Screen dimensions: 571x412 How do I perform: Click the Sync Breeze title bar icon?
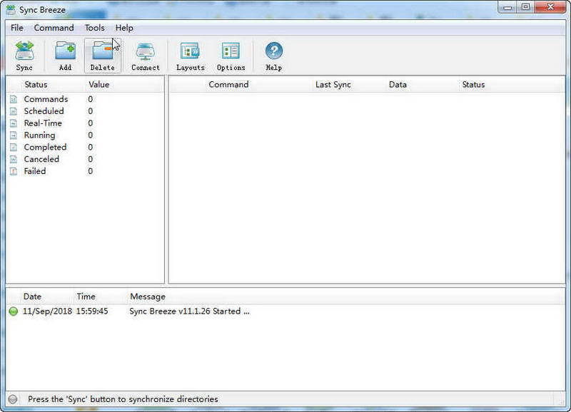click(11, 10)
